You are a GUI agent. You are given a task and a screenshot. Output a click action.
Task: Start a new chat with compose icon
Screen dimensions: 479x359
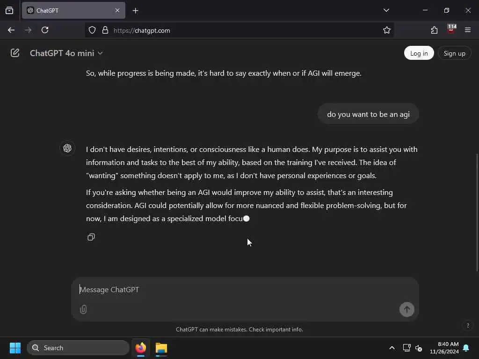click(x=15, y=53)
